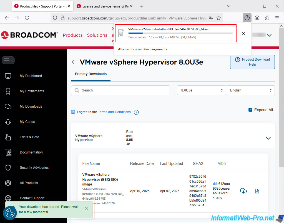Open the 8.0U3e version dropdown
Screen dimensions: 284x223
(202, 90)
